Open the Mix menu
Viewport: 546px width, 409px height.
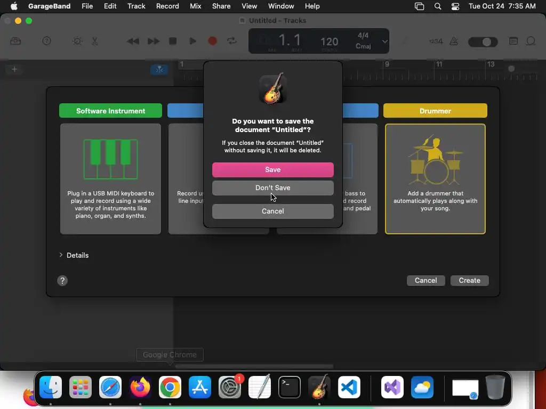click(x=195, y=6)
